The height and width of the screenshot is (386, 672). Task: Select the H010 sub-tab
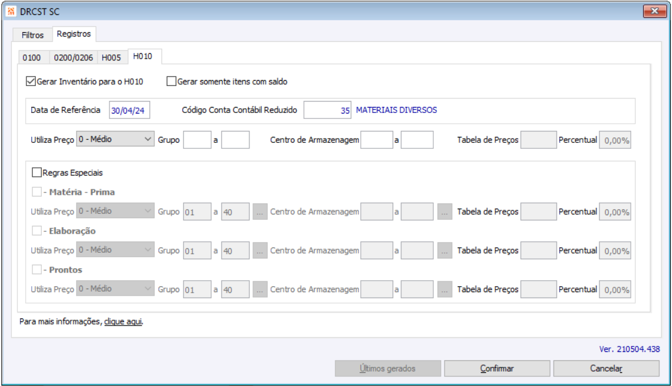142,57
